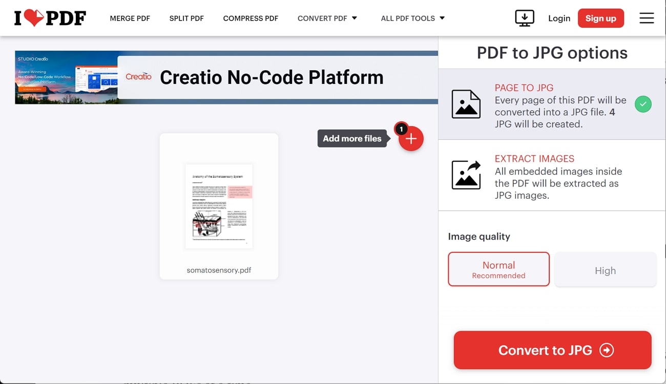Viewport: 666px width, 384px height.
Task: Choose High image quality
Action: 605,269
